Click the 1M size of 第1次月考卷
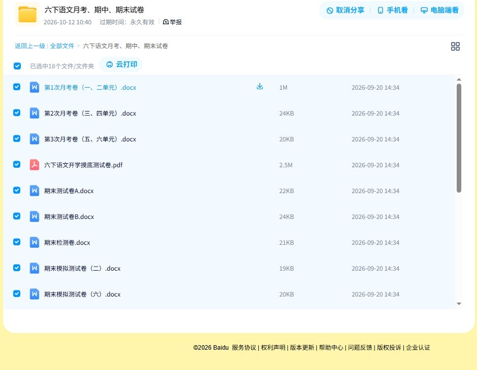The image size is (477, 370). tap(283, 88)
